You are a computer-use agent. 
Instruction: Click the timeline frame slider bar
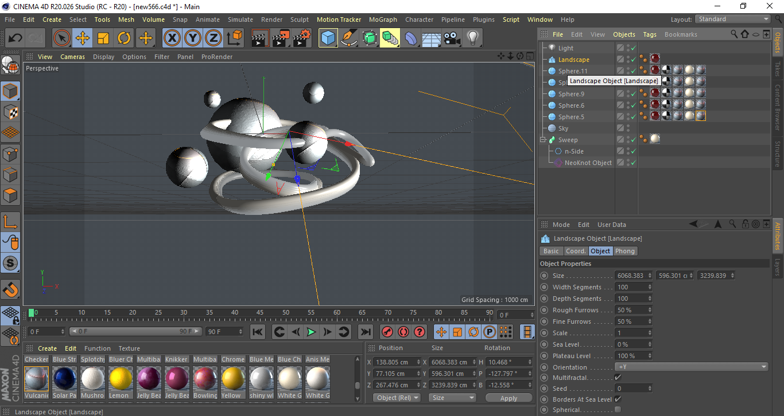click(x=135, y=332)
